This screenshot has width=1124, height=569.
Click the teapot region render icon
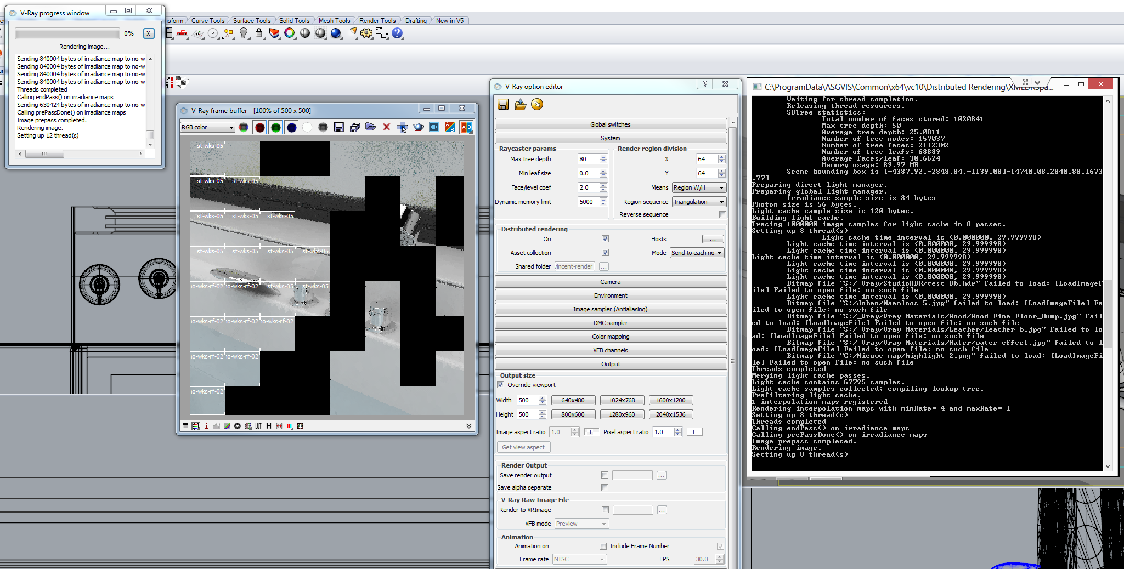(x=419, y=127)
